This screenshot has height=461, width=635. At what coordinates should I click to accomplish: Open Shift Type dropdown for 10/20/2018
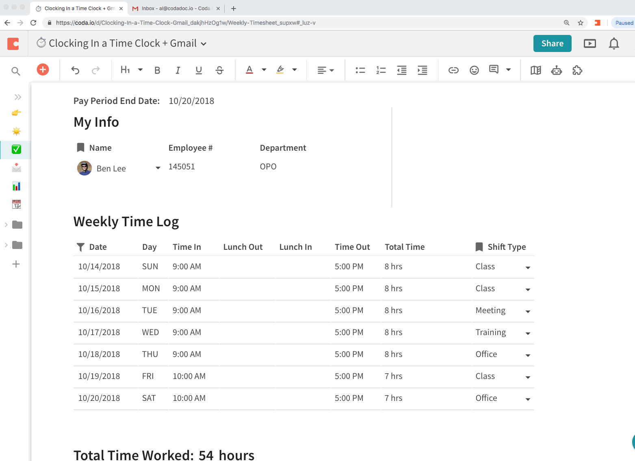528,399
